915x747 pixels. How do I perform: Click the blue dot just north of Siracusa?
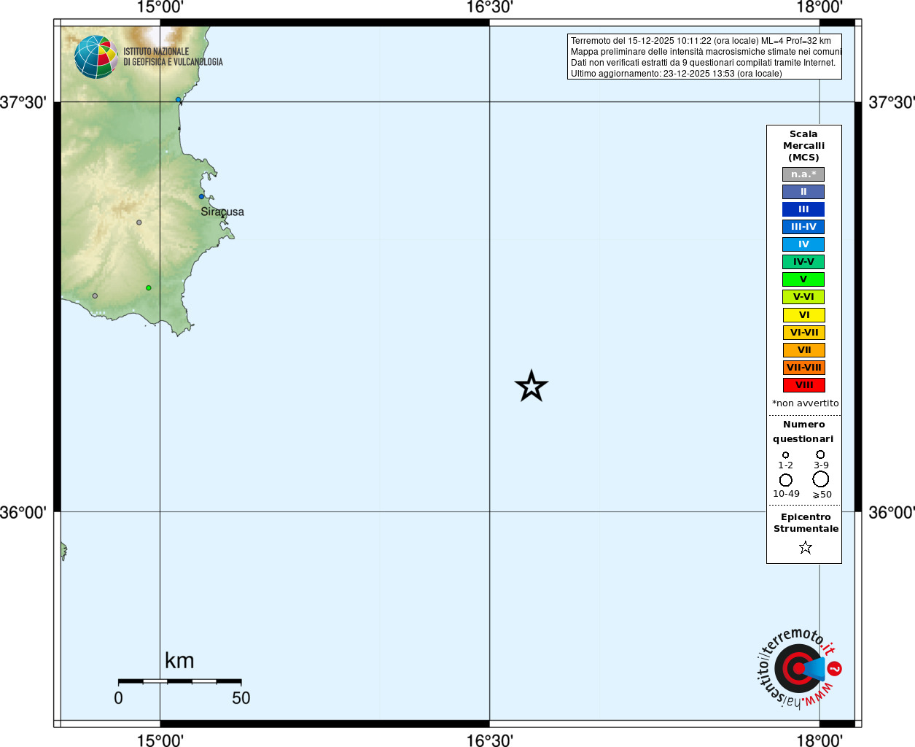point(202,196)
